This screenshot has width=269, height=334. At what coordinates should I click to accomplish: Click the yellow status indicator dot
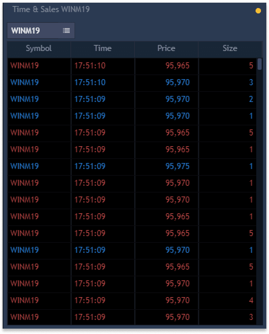click(258, 11)
